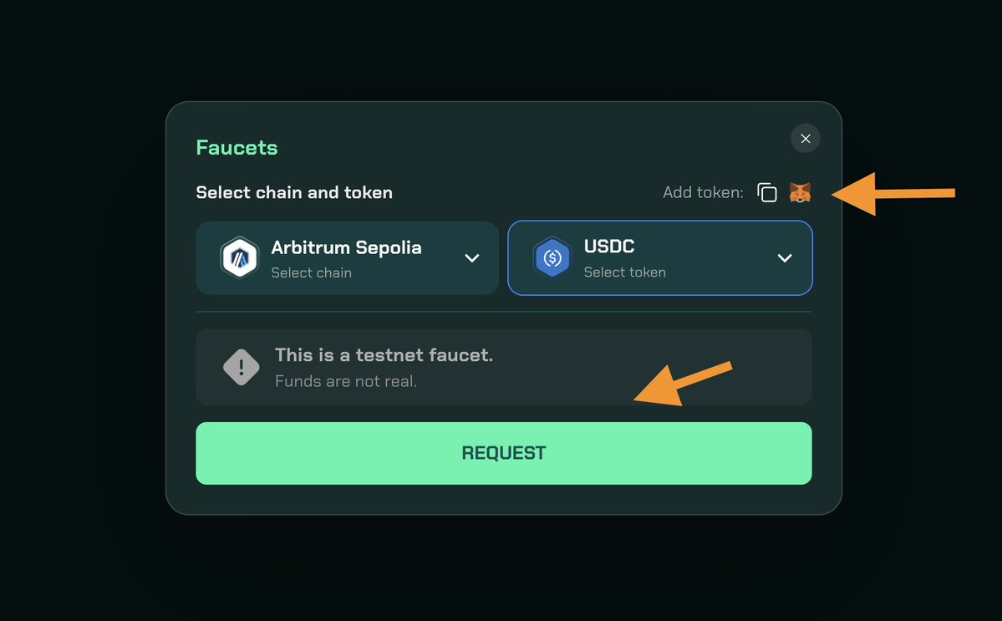This screenshot has height=621, width=1002.
Task: Expand the token selector chevron
Action: click(x=785, y=258)
